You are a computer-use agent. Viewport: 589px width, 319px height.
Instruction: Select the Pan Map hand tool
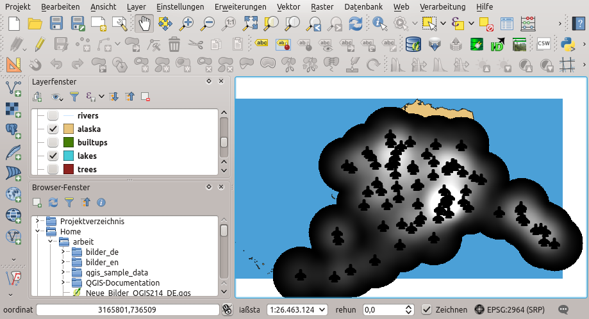[144, 24]
